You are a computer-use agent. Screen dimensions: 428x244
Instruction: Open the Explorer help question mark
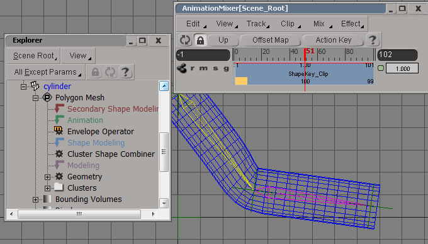(x=125, y=72)
